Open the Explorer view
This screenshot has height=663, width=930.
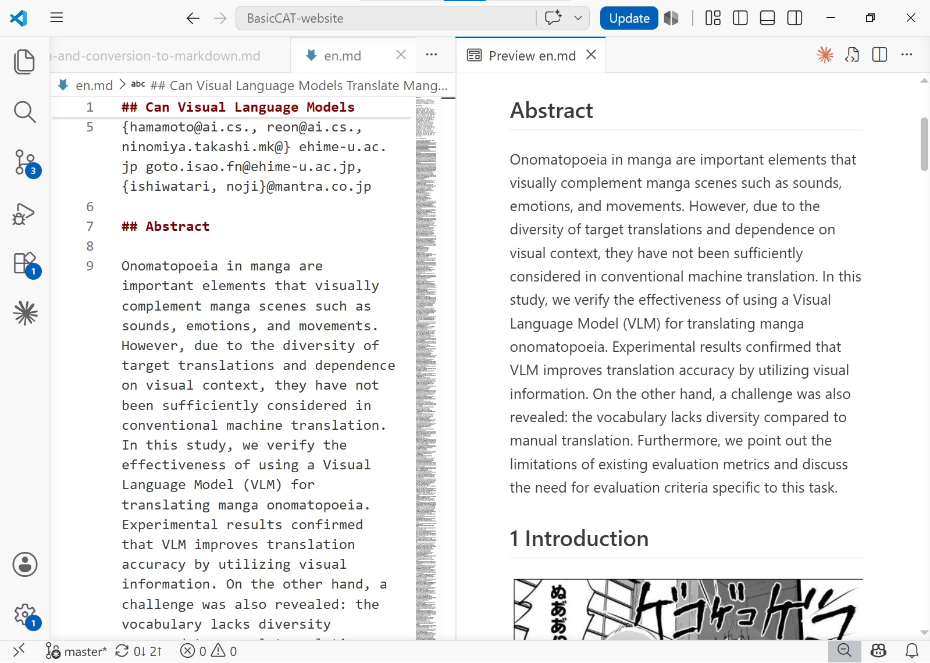coord(24,61)
